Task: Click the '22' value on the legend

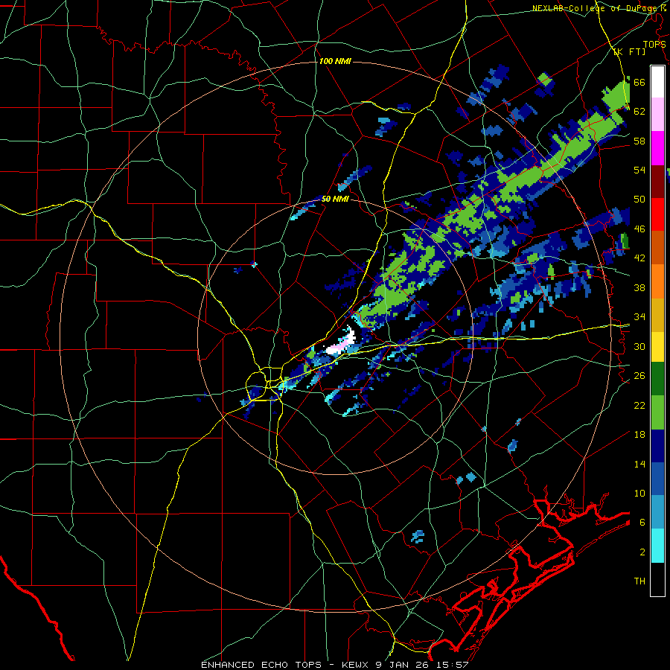Action: pyautogui.click(x=639, y=405)
